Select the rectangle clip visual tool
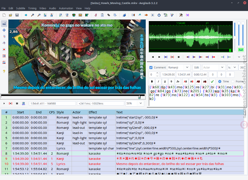The height and width of the screenshot is (180, 248). point(4,56)
